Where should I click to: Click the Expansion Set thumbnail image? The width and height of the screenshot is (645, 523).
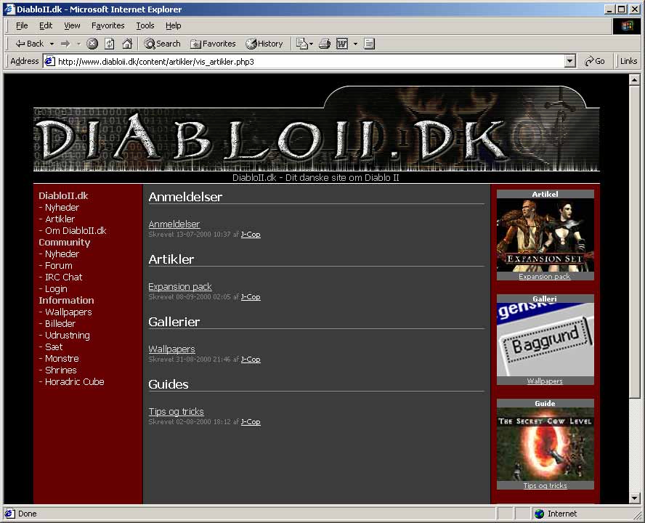(545, 235)
